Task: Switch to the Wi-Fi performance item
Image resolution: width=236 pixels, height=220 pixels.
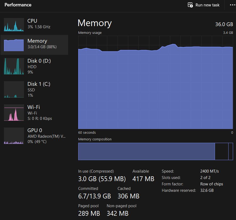Action: (34, 113)
